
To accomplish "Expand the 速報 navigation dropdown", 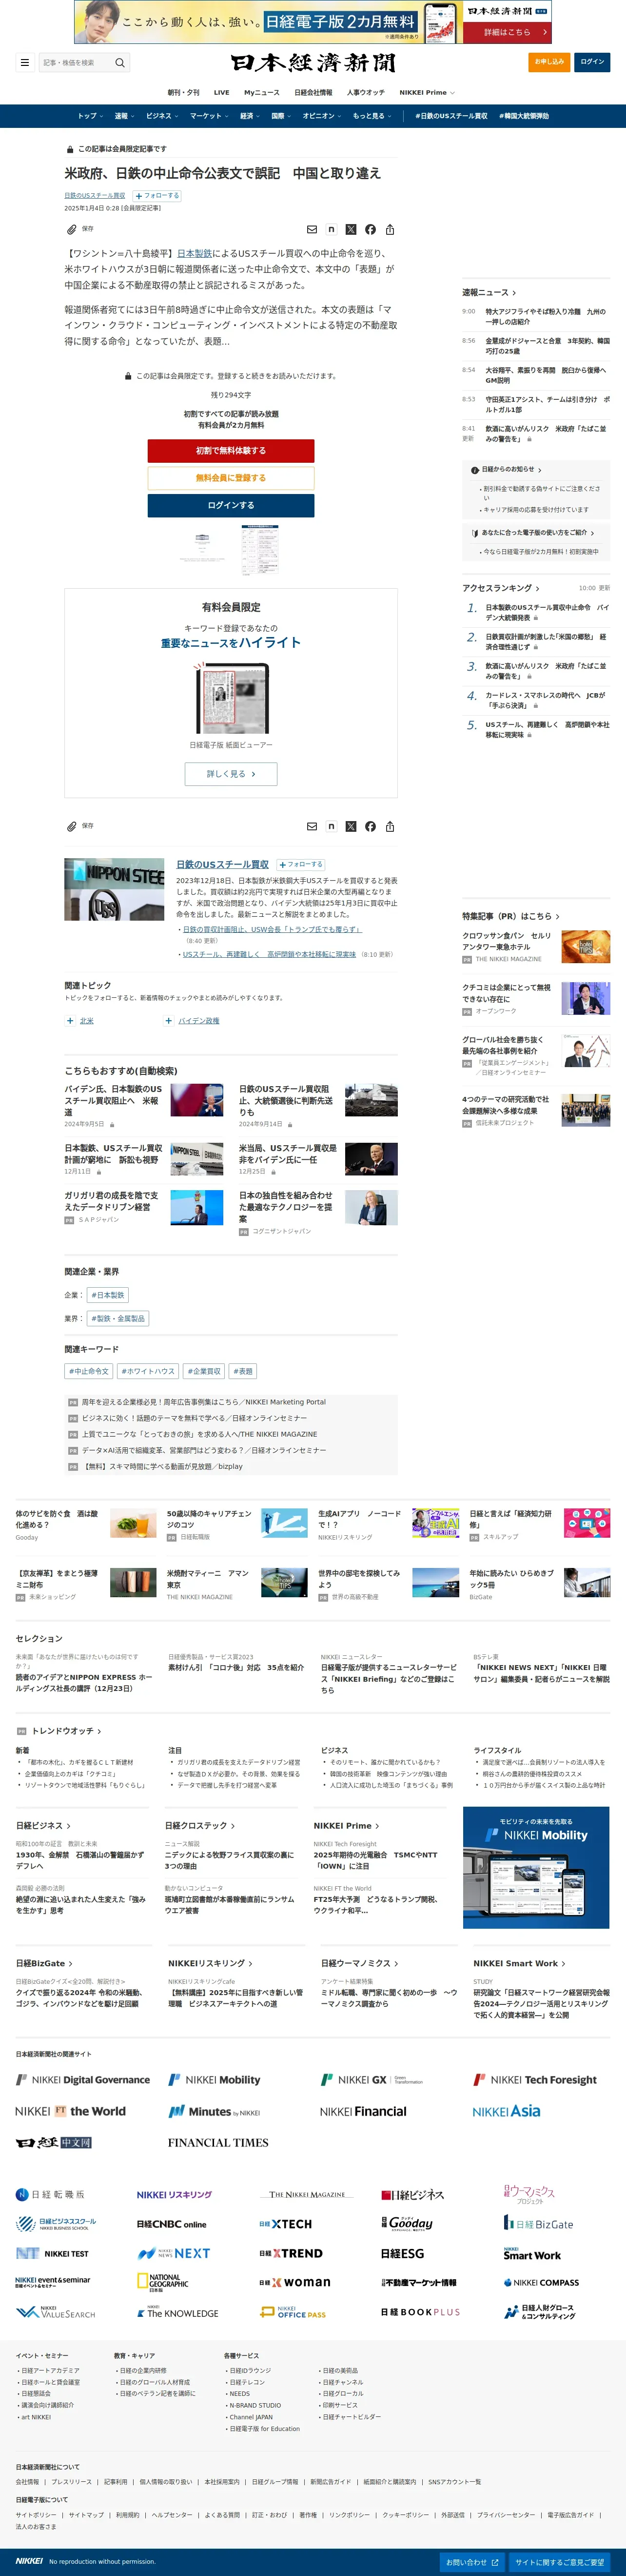I will tap(123, 116).
